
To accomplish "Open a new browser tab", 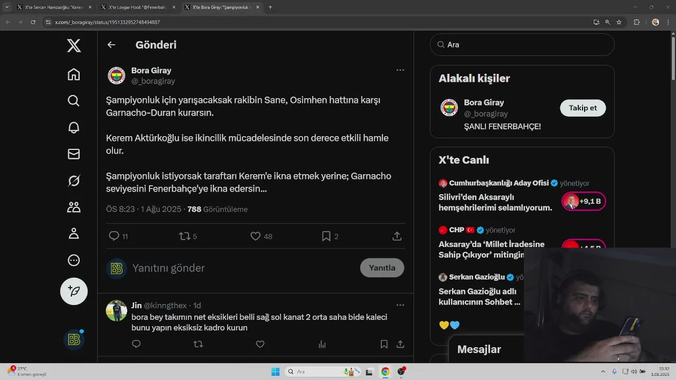I will pos(270,7).
